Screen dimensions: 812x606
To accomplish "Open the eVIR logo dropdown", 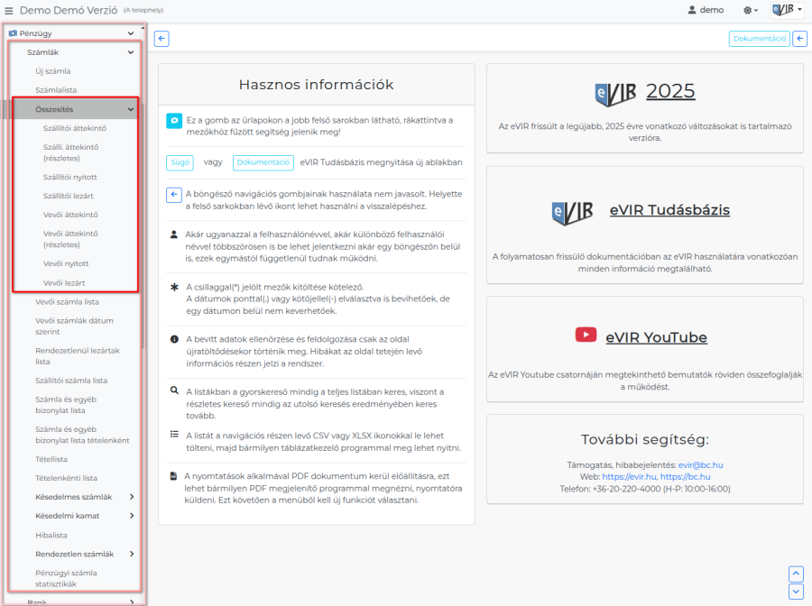I will 786,10.
